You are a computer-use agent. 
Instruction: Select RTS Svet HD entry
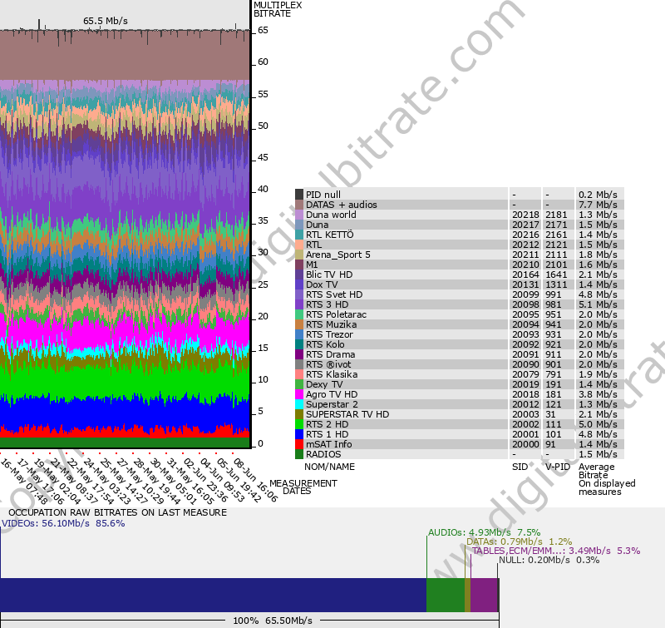334,294
